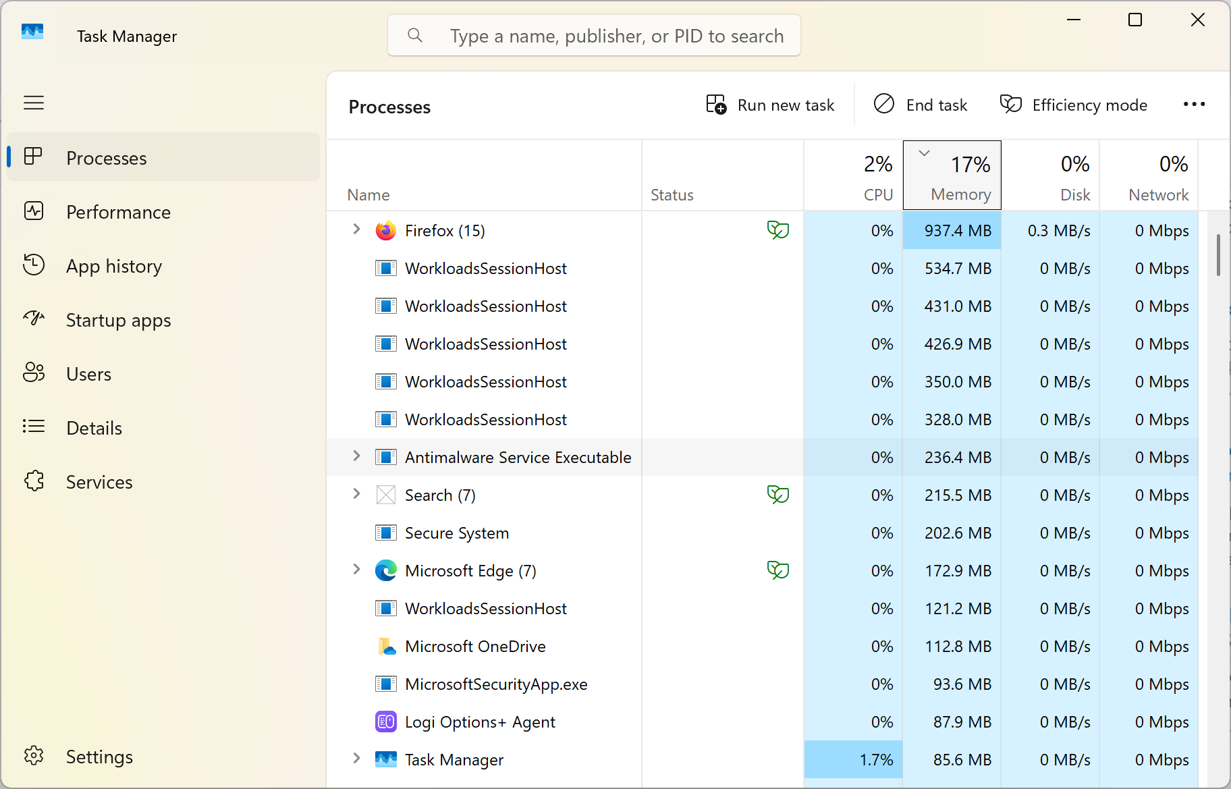Image resolution: width=1231 pixels, height=789 pixels.
Task: Click the Task Manager process row icon
Action: 386,760
